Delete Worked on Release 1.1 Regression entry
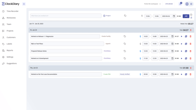Image resolution: width=196 pixels, height=110 pixels. [x=190, y=36]
